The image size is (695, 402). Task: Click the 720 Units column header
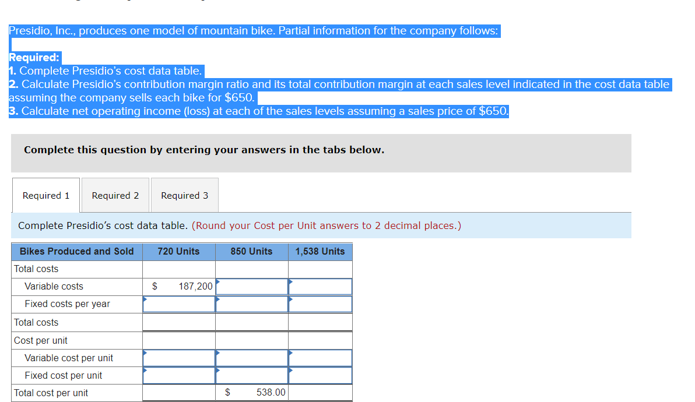click(178, 252)
